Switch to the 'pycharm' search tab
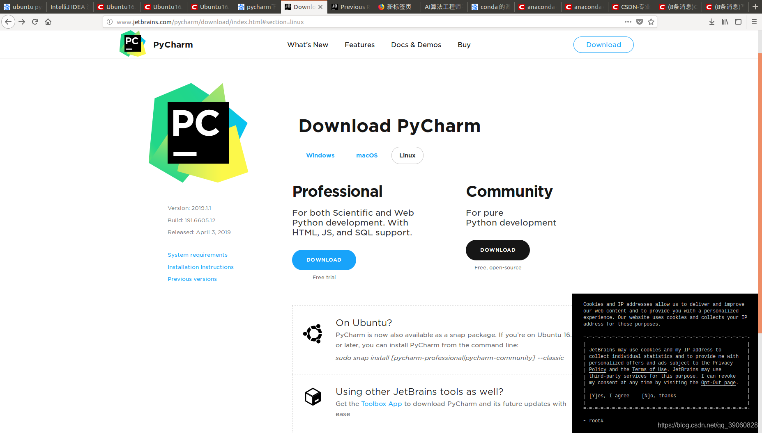The width and height of the screenshot is (762, 433). click(257, 7)
